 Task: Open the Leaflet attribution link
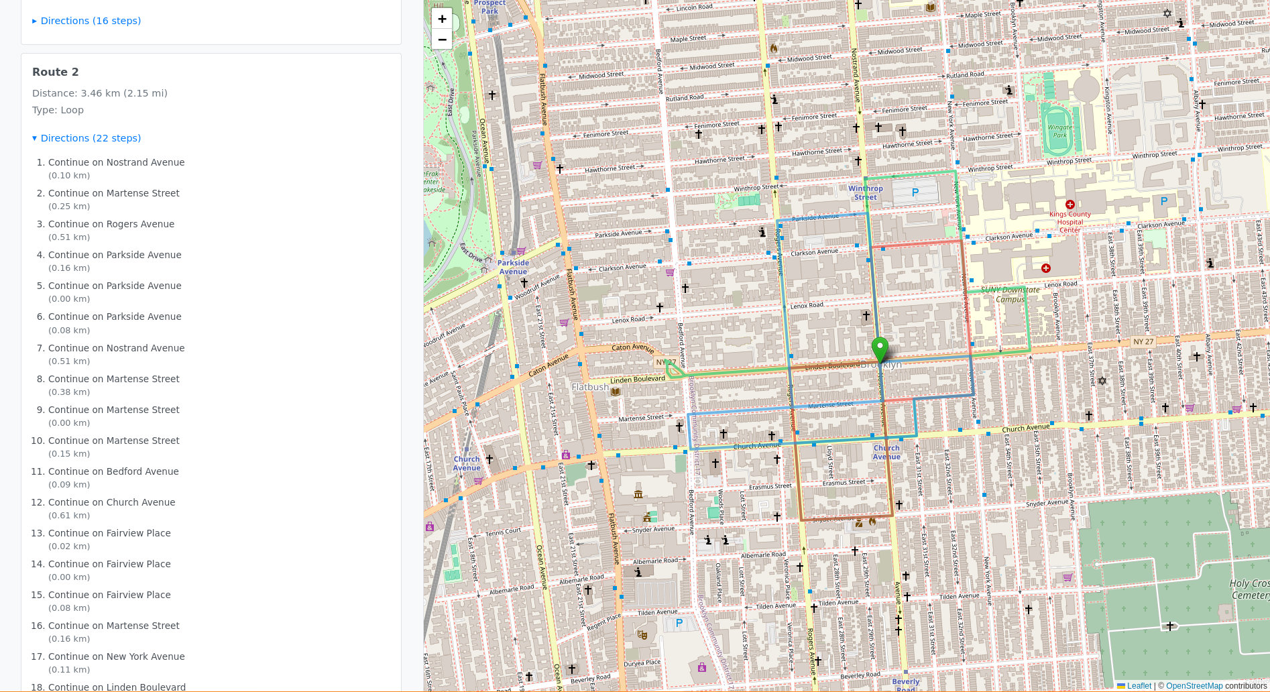[x=1139, y=686]
